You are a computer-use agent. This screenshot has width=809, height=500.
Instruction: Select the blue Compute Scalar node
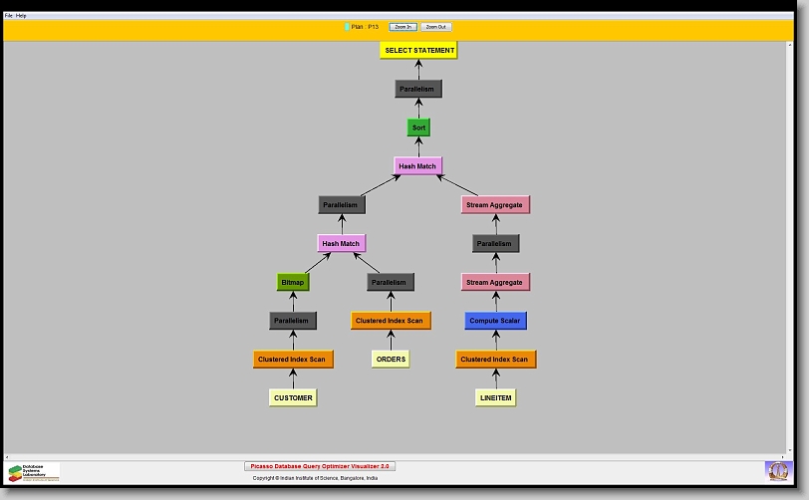coord(495,321)
